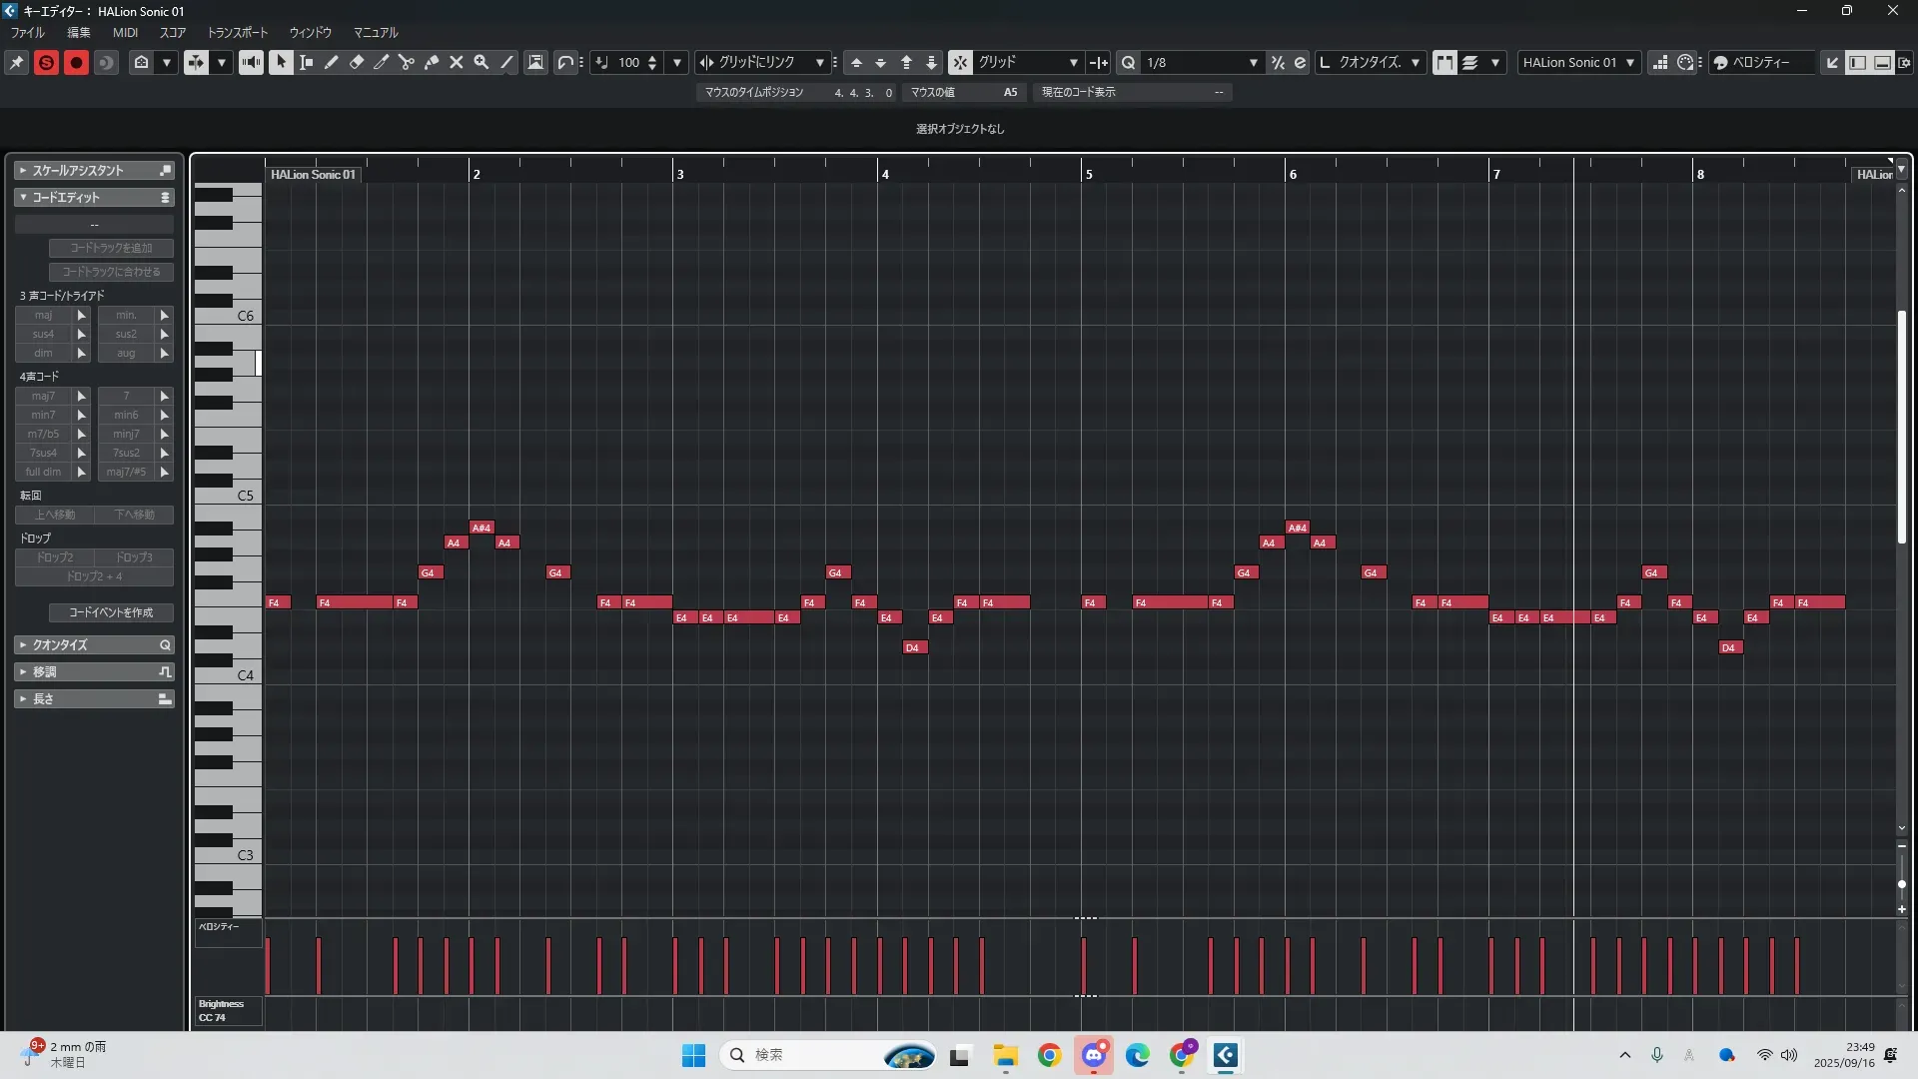
Task: Select the Erase tool
Action: pyautogui.click(x=357, y=62)
